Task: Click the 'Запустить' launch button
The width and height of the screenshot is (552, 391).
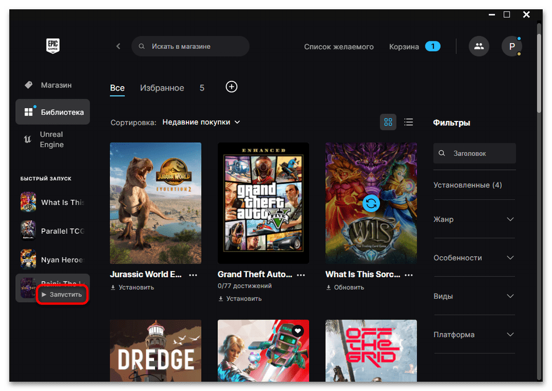Action: [62, 294]
